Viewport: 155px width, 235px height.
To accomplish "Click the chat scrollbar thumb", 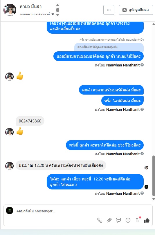I will tap(154, 176).
